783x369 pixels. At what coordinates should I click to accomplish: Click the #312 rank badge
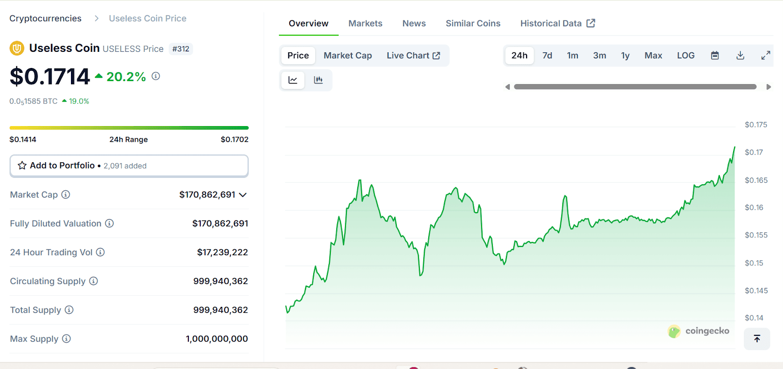pos(181,49)
